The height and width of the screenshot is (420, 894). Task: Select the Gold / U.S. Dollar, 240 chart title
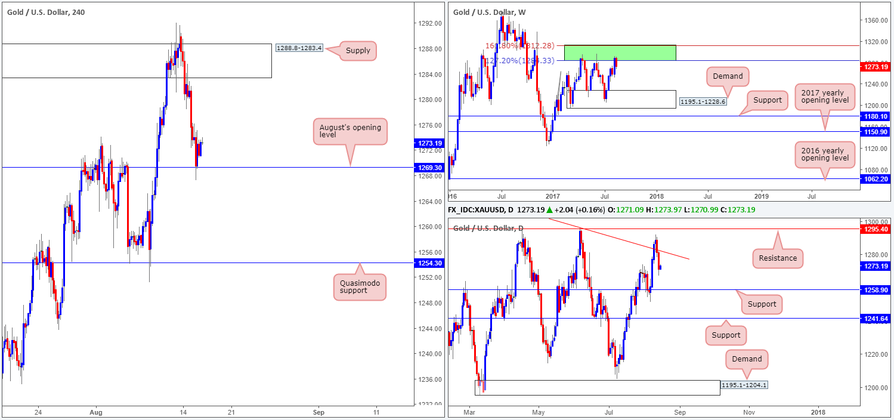click(45, 12)
